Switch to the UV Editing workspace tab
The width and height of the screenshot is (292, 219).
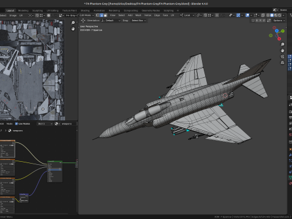(x=52, y=10)
